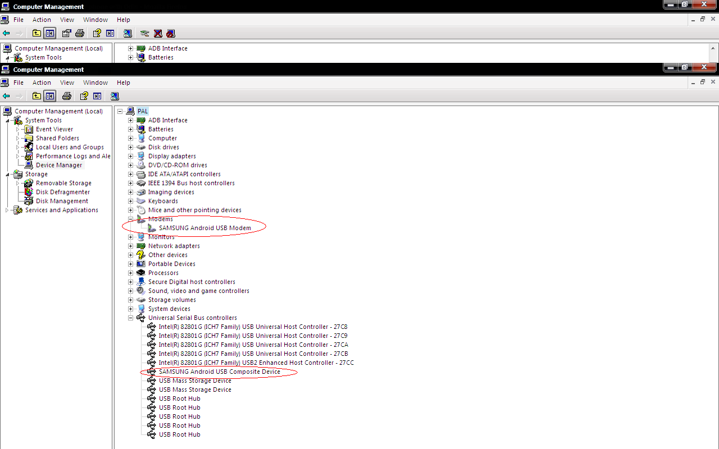Click the Batteries icon in front window tree
This screenshot has width=719, height=449.
[x=141, y=129]
